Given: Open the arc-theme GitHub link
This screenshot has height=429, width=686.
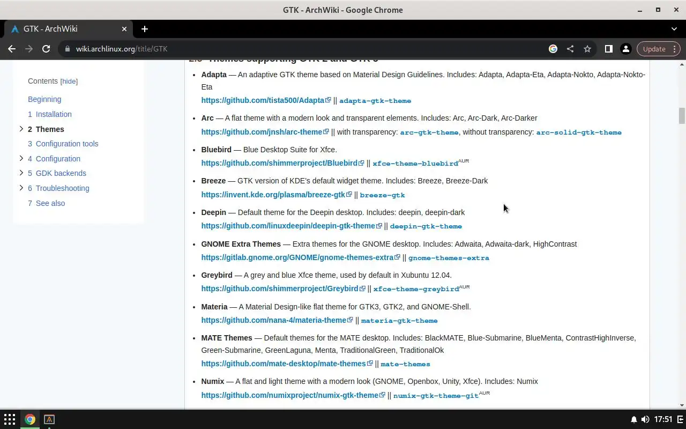Looking at the screenshot, I should 265,132.
